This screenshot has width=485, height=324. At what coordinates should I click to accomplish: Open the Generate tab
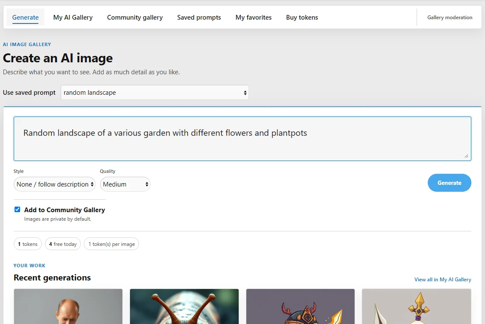(x=25, y=18)
